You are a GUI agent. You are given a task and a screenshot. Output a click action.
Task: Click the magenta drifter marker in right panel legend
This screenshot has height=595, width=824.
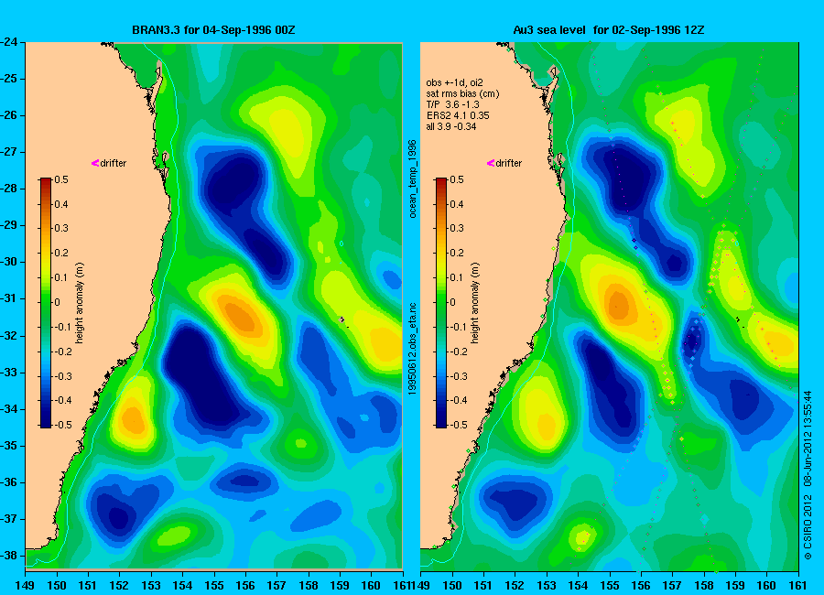click(491, 163)
